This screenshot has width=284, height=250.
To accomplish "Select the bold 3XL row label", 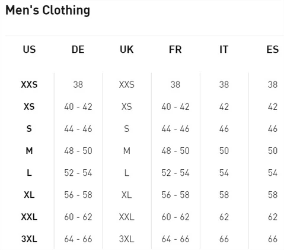I will coord(29,239).
